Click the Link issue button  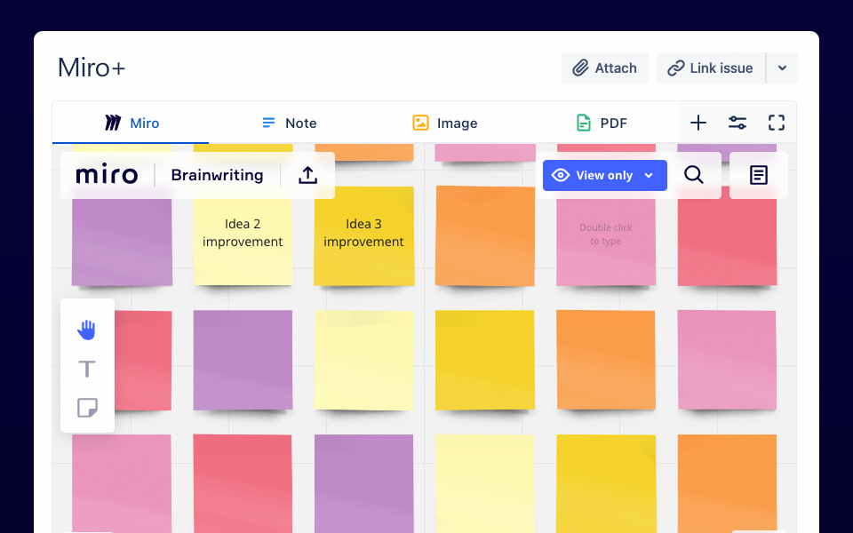709,68
